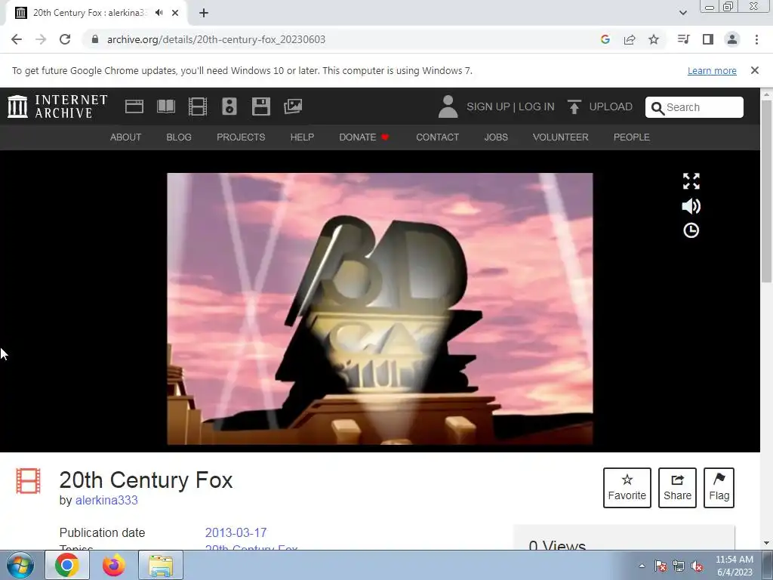The width and height of the screenshot is (773, 580).
Task: Click the Share button
Action: point(677,488)
